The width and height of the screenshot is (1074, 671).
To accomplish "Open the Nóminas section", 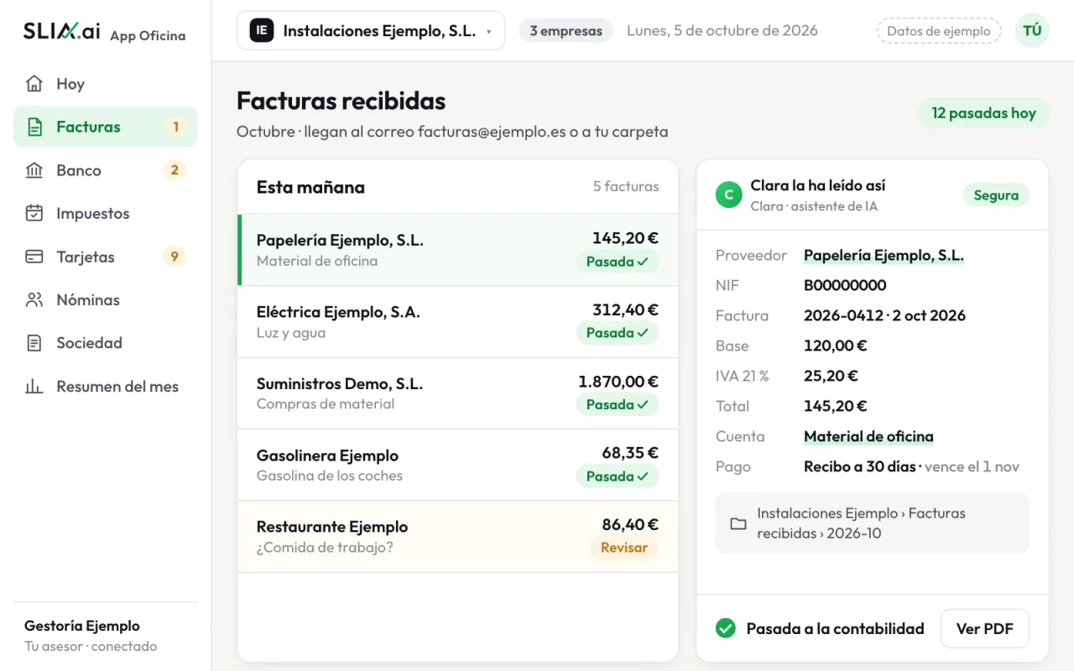I will point(106,300).
